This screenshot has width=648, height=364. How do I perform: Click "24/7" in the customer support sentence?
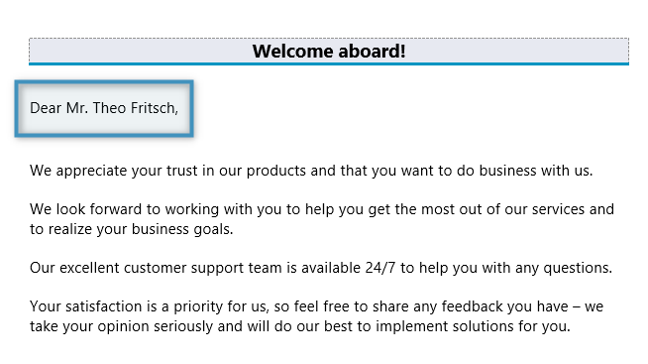[380, 268]
